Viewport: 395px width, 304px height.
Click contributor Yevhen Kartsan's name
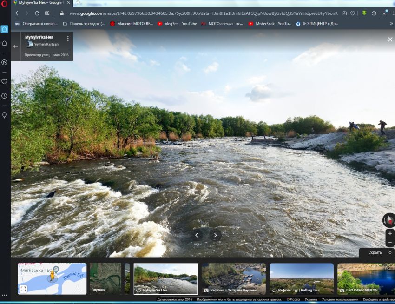coord(46,44)
